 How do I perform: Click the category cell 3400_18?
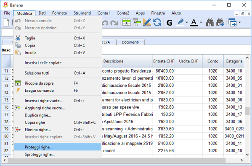[x=234, y=150]
